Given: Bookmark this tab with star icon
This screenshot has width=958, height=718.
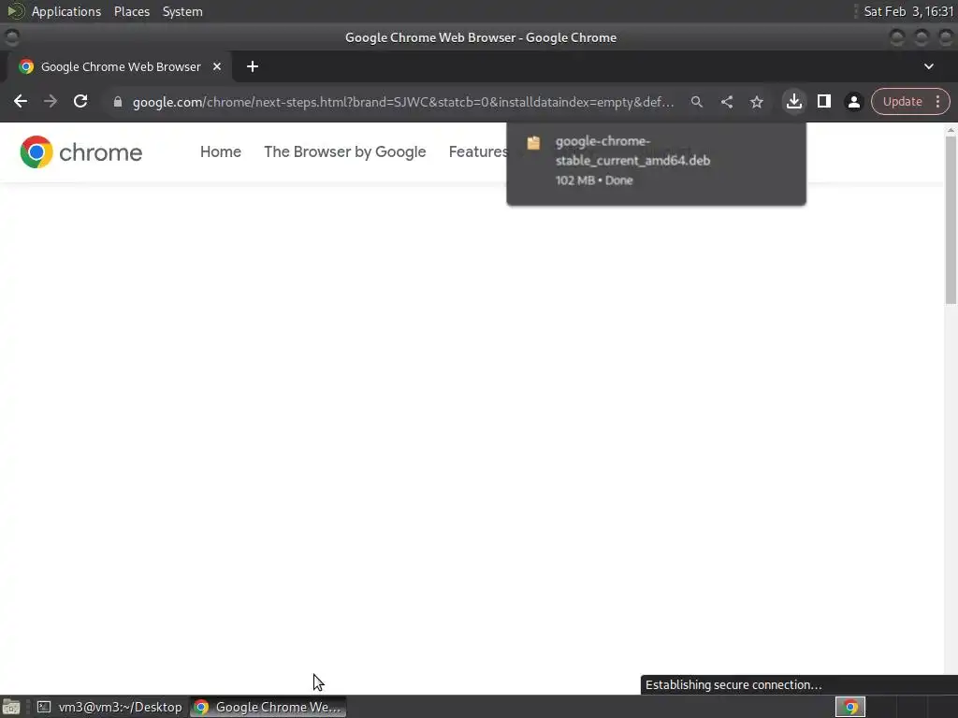Looking at the screenshot, I should pos(756,102).
